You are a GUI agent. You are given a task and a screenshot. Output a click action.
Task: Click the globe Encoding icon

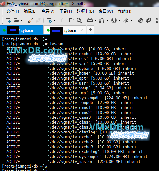tap(114, 20)
